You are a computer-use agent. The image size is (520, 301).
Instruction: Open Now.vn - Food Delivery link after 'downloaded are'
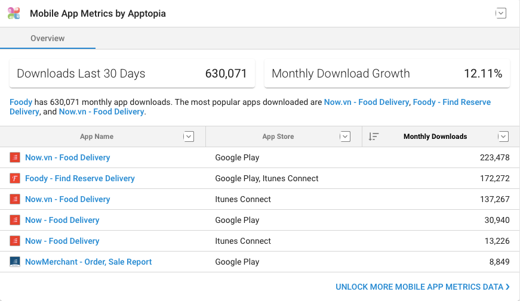click(x=366, y=102)
